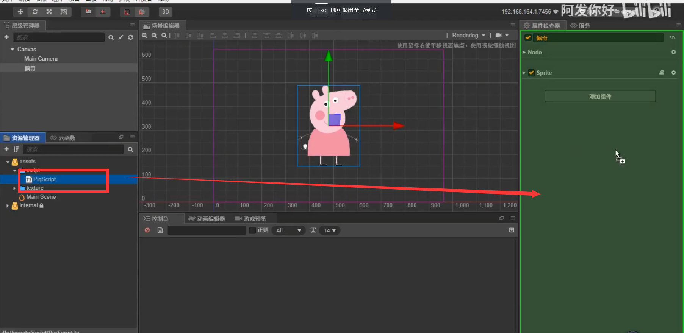Change asset sort order
This screenshot has height=333, width=684.
tap(16, 149)
